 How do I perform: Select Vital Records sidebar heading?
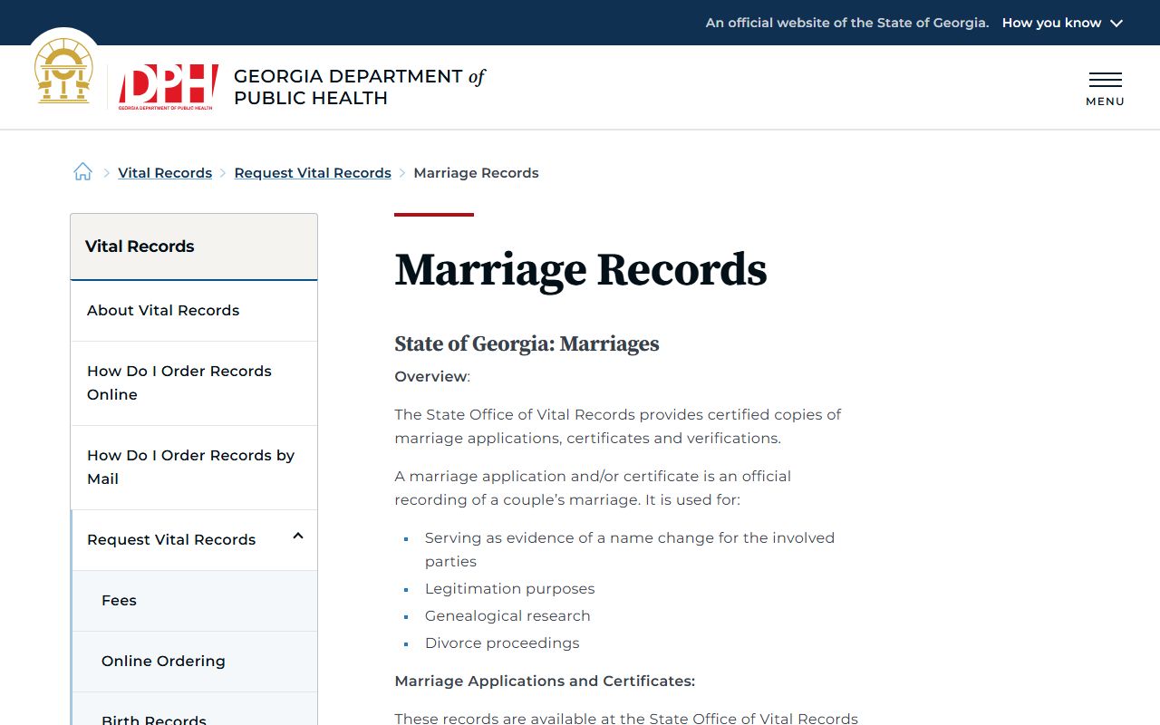[x=194, y=246]
